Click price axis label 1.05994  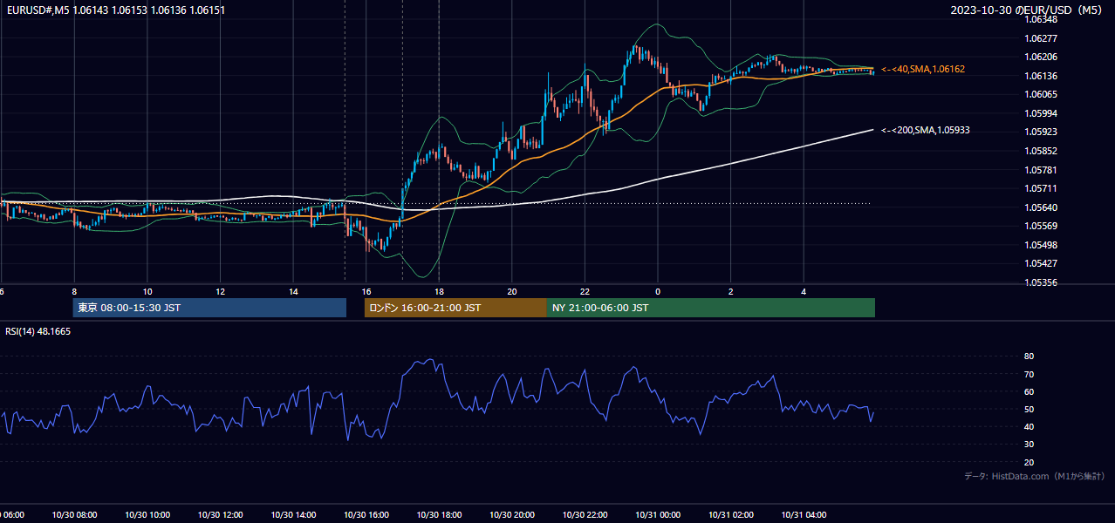1040,113
